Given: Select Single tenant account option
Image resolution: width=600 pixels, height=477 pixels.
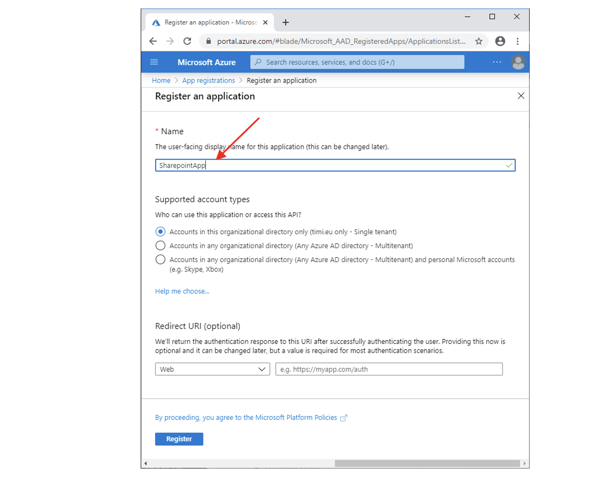Looking at the screenshot, I should click(161, 232).
